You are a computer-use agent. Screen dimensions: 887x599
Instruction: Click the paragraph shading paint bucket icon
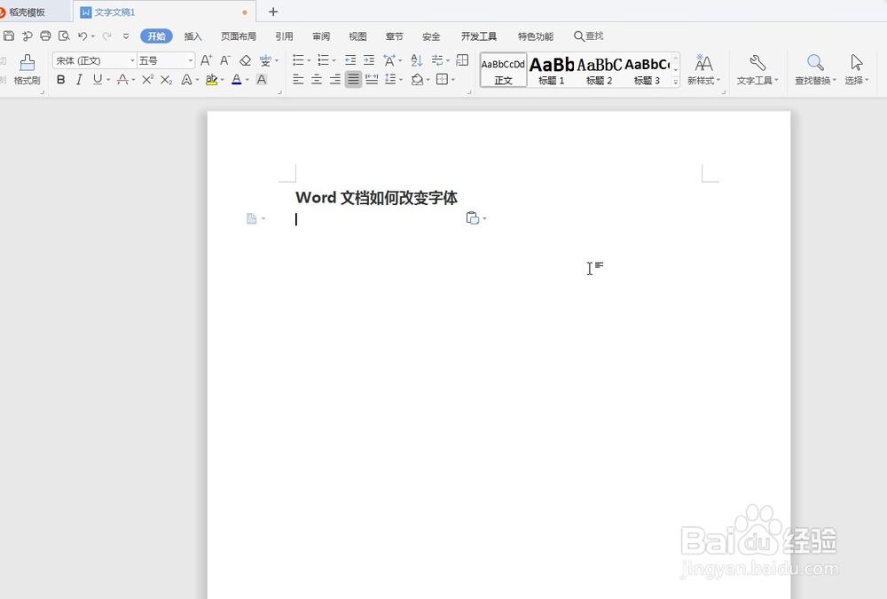[418, 80]
